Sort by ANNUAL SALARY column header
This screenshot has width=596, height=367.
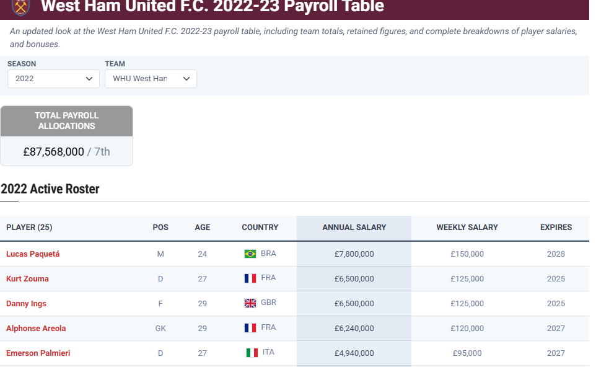[x=354, y=228]
